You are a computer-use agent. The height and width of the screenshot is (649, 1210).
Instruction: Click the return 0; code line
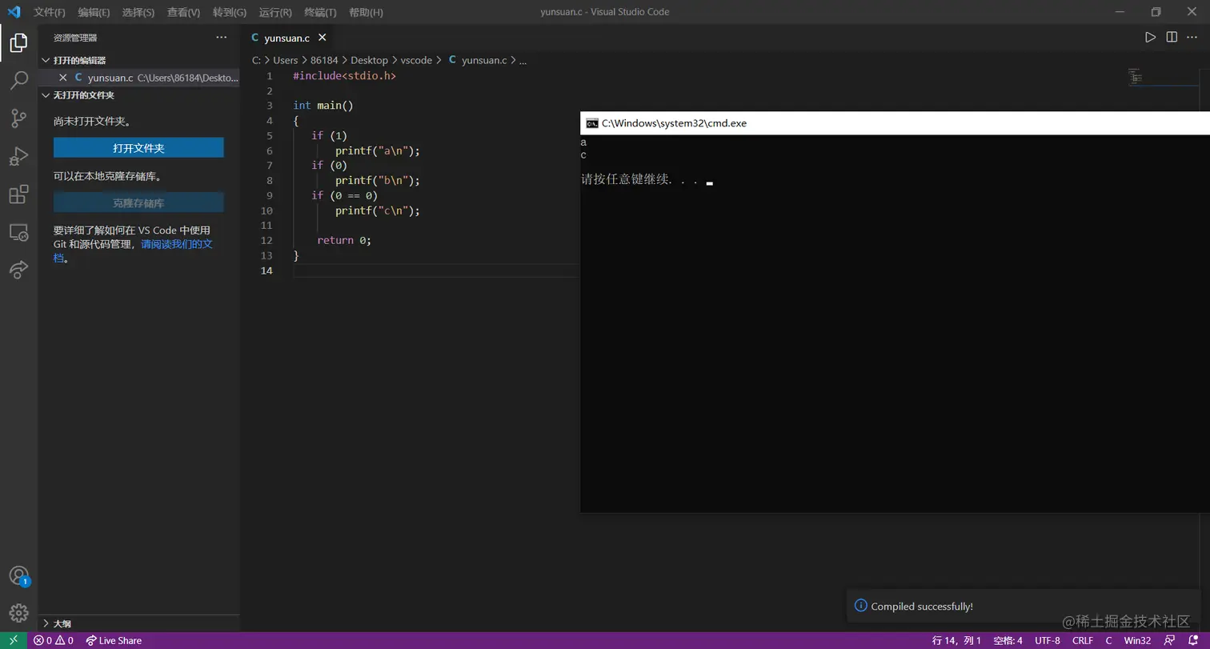344,240
